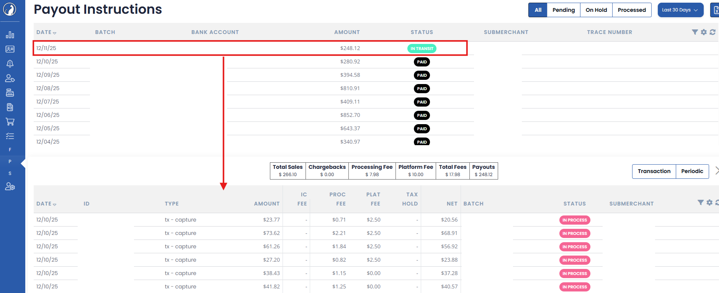Click the IN TRANSIT status badge
Image resolution: width=719 pixels, height=293 pixels.
tap(422, 49)
